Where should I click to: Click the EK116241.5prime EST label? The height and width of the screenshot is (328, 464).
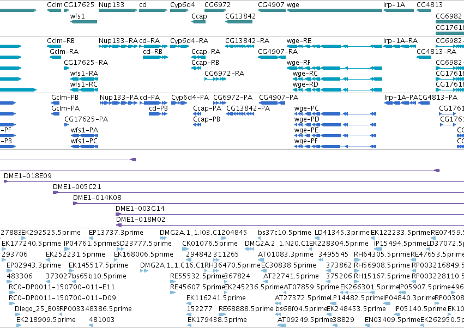pos(216,298)
